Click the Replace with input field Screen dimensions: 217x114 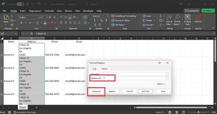pos(134,78)
